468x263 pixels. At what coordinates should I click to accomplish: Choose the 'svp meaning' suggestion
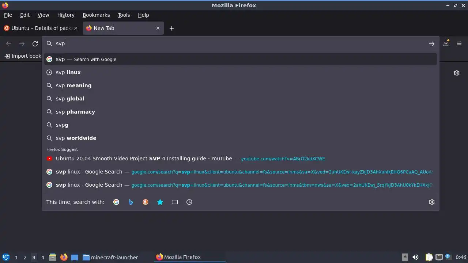(x=241, y=85)
